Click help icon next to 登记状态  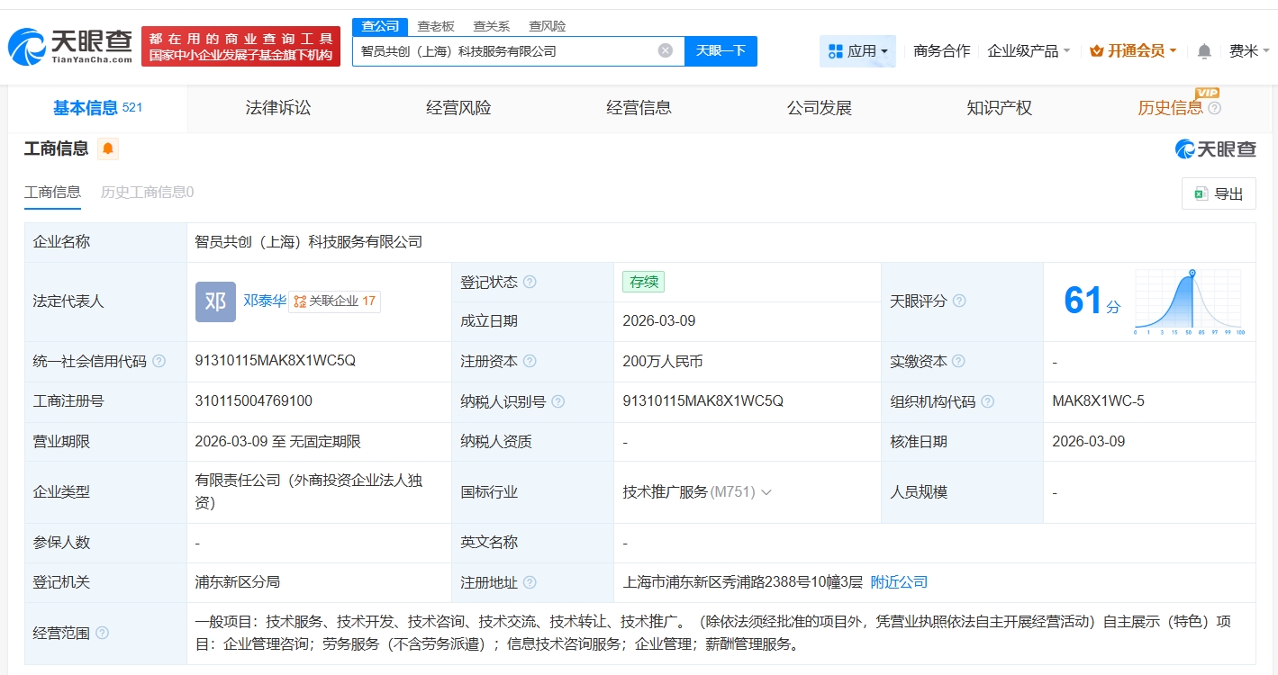[x=530, y=282]
